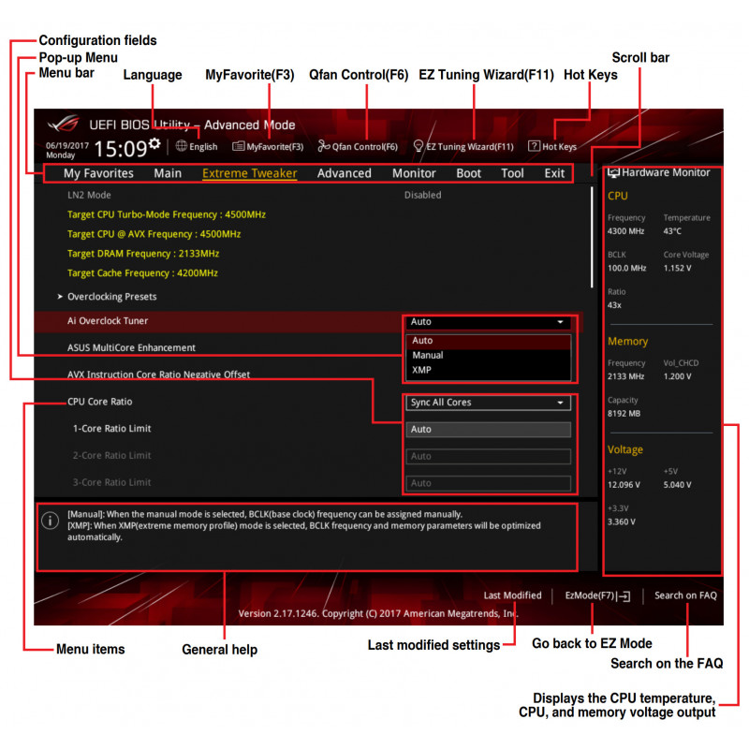The image size is (749, 749).
Task: Click the general help info icon
Action: coord(51,521)
